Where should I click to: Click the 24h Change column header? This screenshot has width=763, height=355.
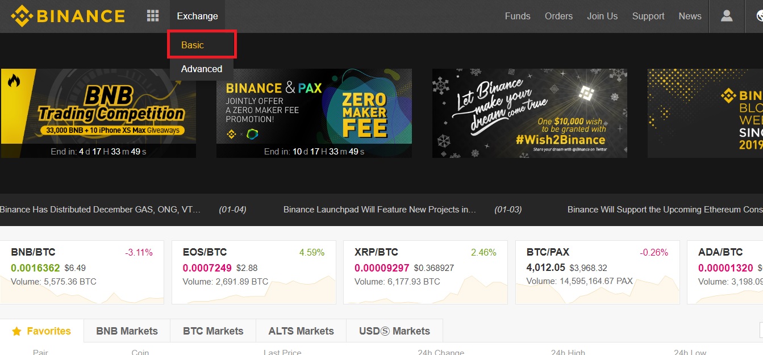pos(441,353)
